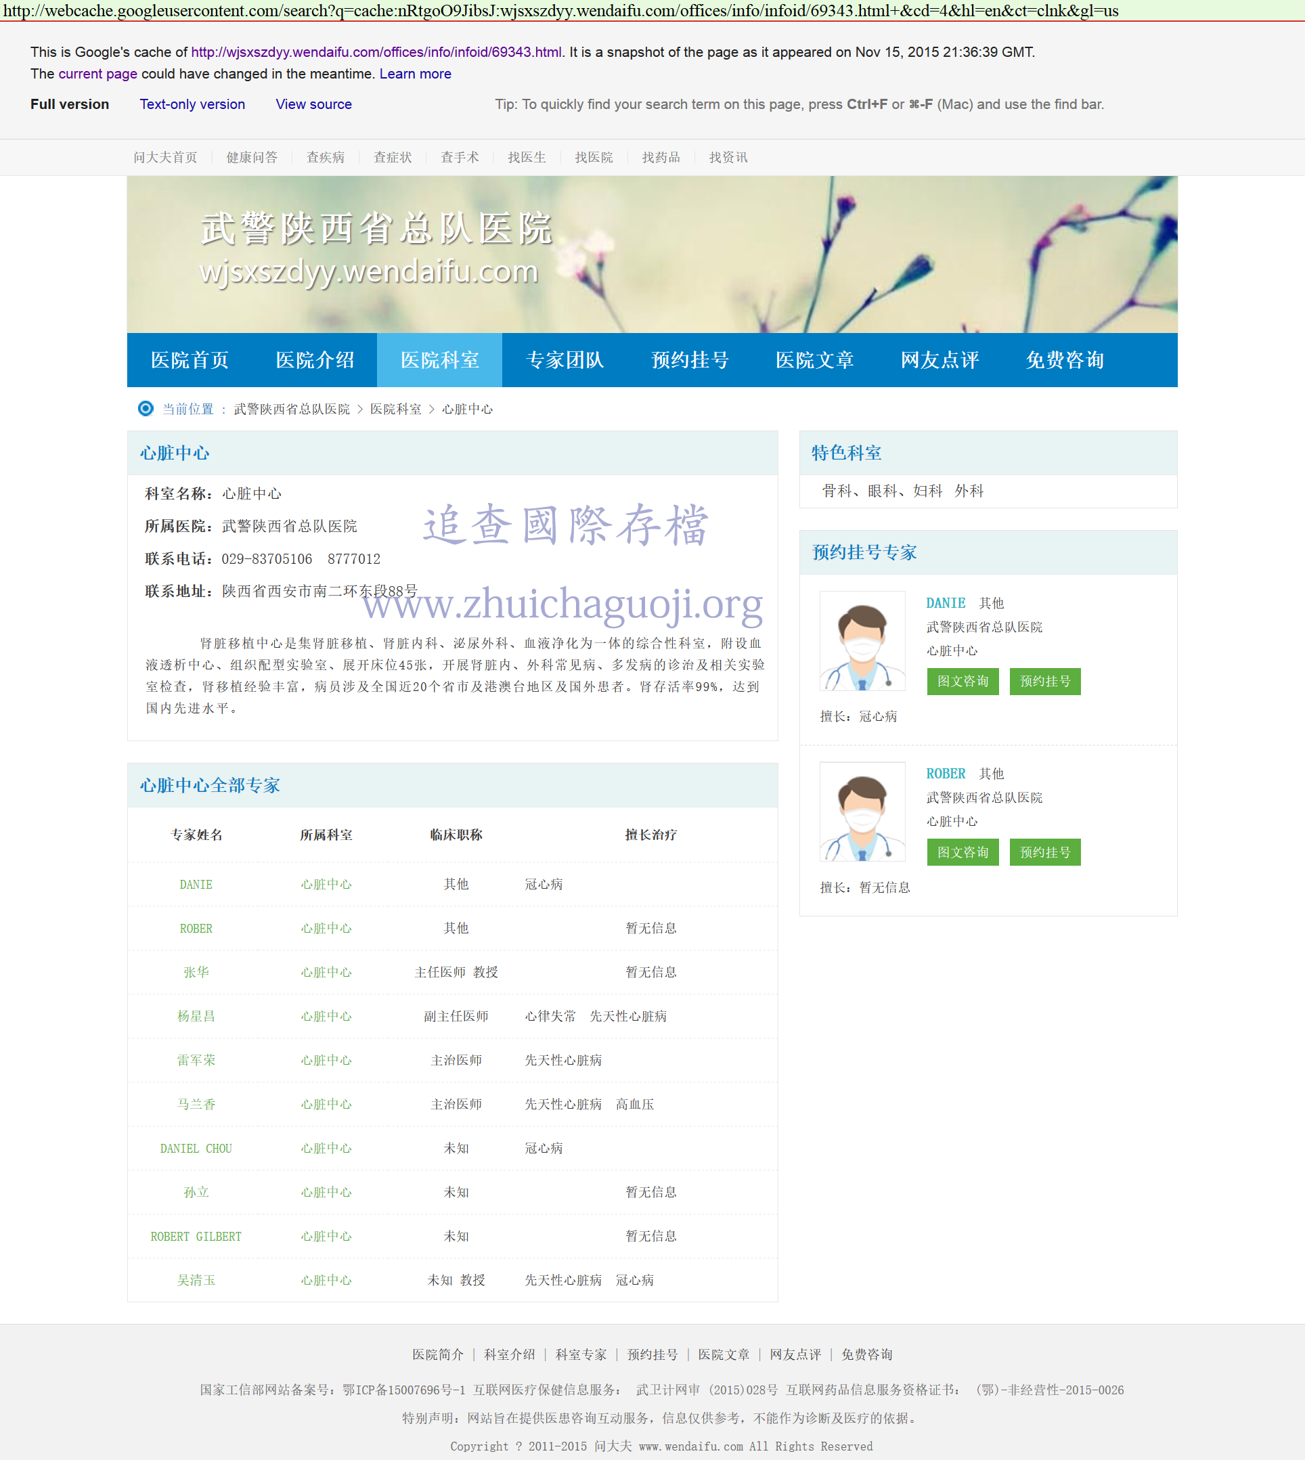This screenshot has width=1305, height=1460.
Task: Click DANIE's doctor avatar thumbnail
Action: tap(862, 640)
